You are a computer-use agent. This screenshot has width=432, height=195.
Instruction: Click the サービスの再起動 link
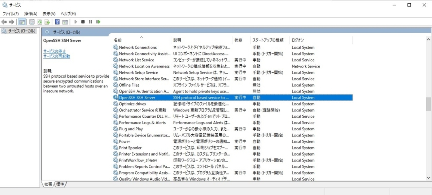57,56
